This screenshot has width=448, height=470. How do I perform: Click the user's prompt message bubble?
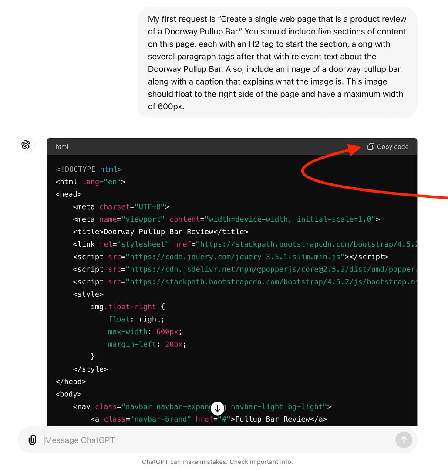(277, 63)
